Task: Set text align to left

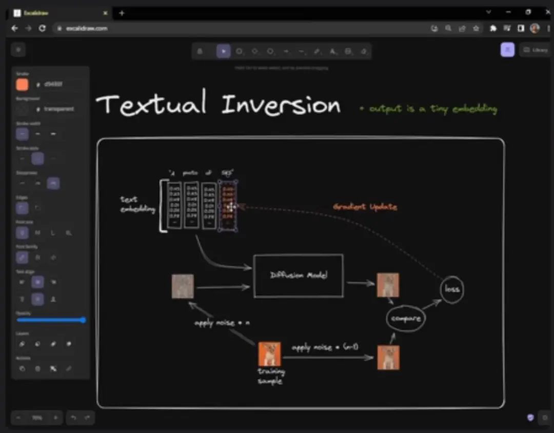Action: (x=22, y=282)
